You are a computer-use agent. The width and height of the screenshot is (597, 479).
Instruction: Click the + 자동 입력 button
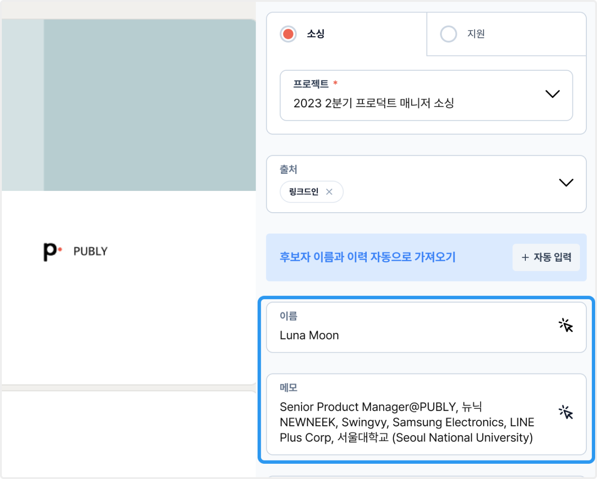pos(546,257)
